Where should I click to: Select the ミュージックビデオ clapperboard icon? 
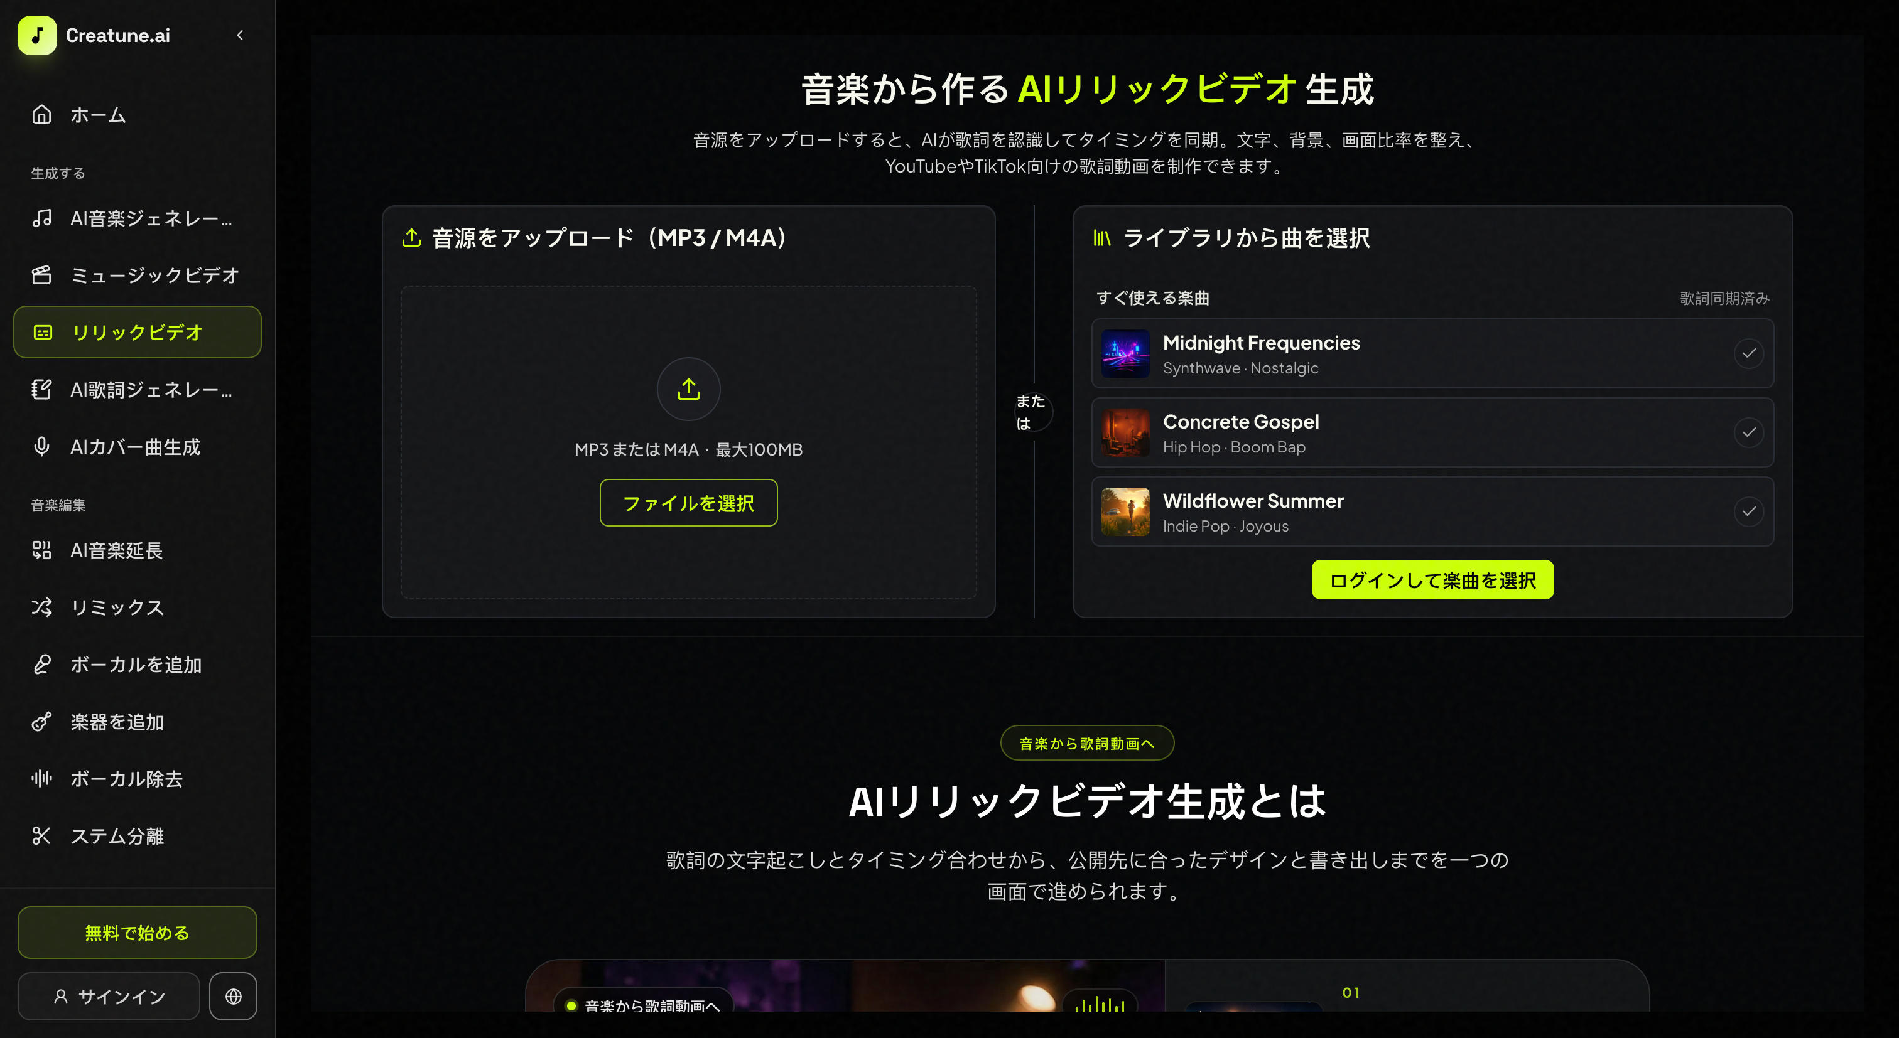point(42,275)
